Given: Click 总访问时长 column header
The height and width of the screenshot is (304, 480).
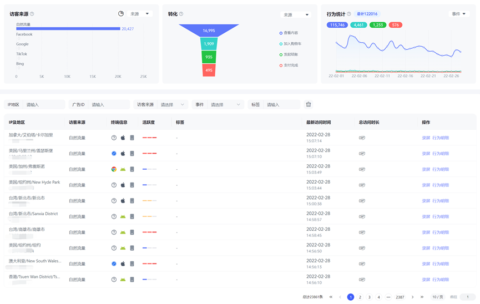Looking at the screenshot, I should pyautogui.click(x=369, y=122).
